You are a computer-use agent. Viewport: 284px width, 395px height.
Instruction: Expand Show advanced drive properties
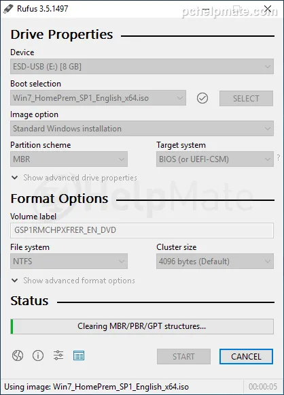point(74,178)
